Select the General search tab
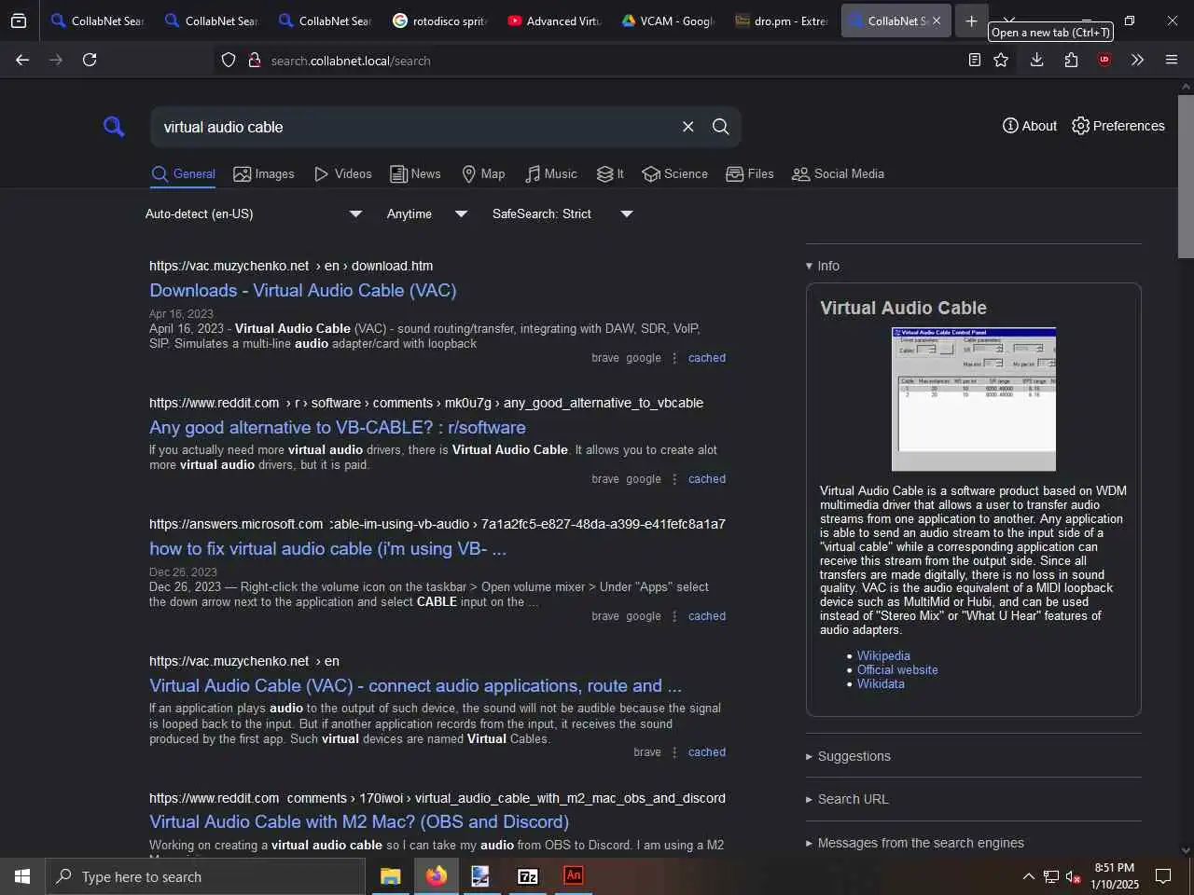The height and width of the screenshot is (895, 1194). click(184, 174)
